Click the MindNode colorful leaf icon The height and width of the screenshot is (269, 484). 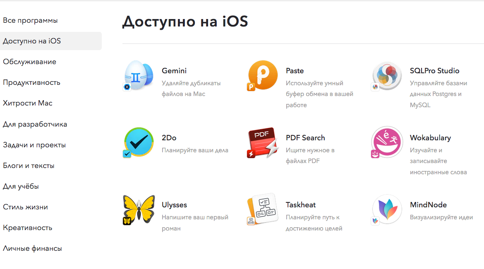coord(387,209)
